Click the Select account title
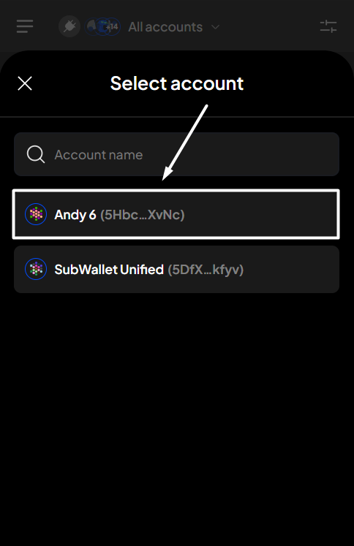The height and width of the screenshot is (546, 354). [177, 83]
